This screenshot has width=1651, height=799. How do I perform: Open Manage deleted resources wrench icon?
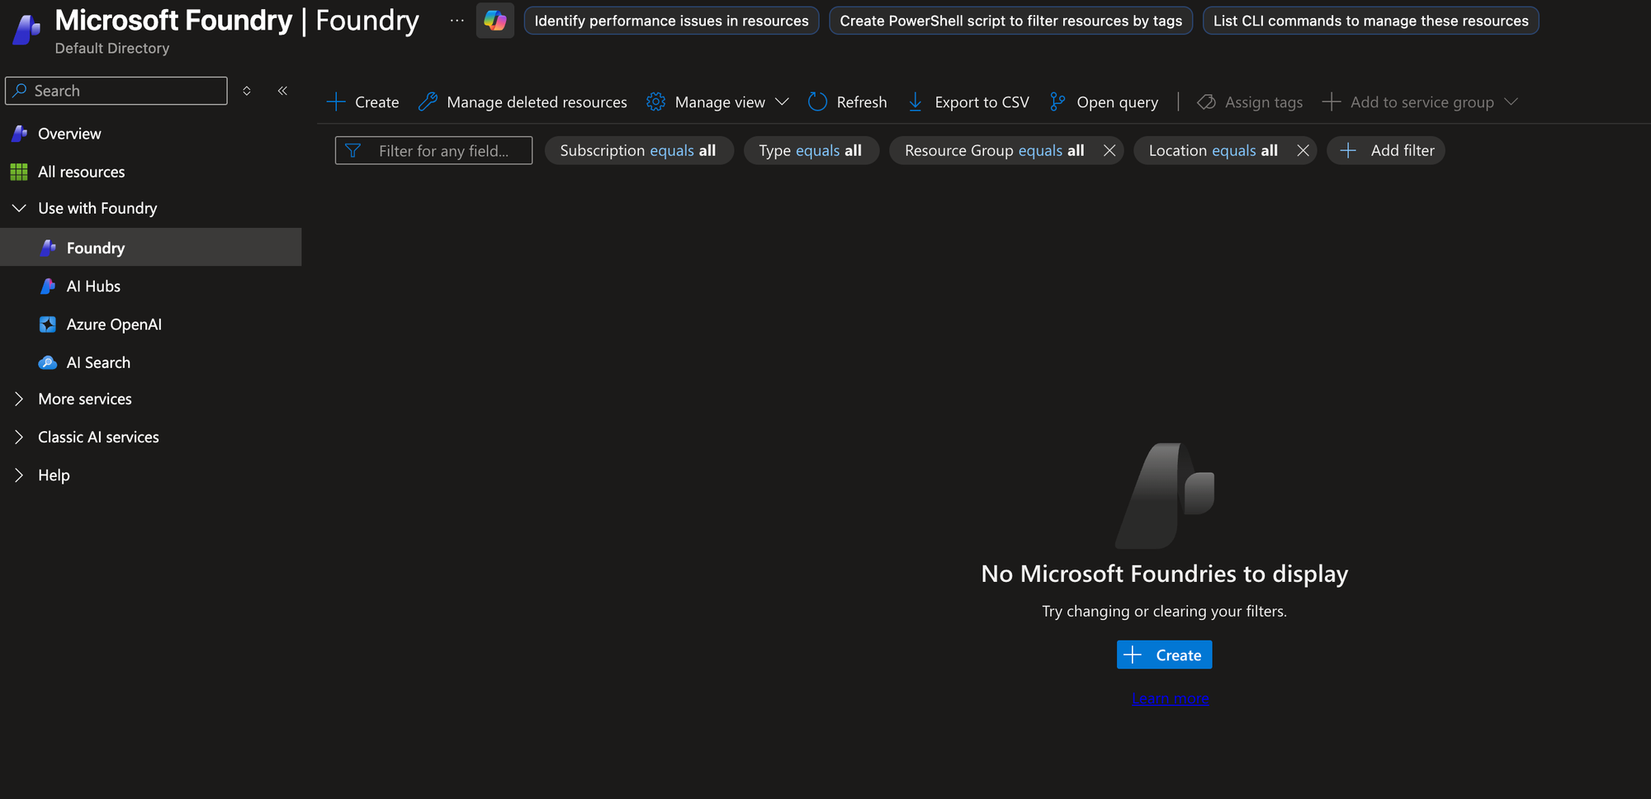click(428, 102)
